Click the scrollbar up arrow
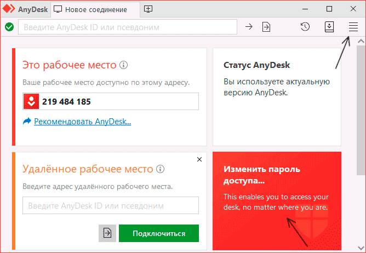Image resolution: width=366 pixels, height=253 pixels. (x=361, y=41)
